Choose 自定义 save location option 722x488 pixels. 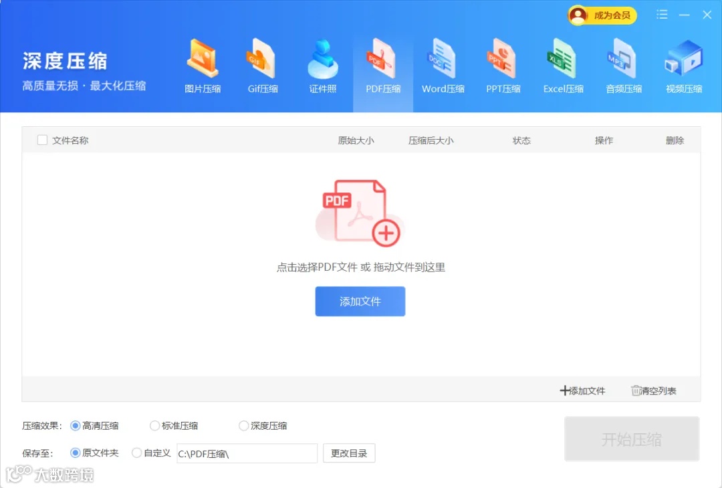136,453
